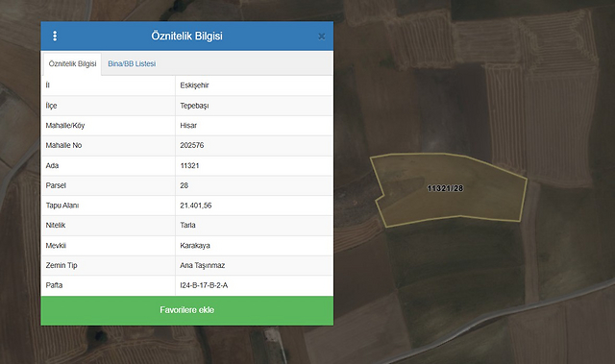Viewport: 615px width, 364px height.
Task: Click the Ada value 11321
Action: tap(189, 166)
